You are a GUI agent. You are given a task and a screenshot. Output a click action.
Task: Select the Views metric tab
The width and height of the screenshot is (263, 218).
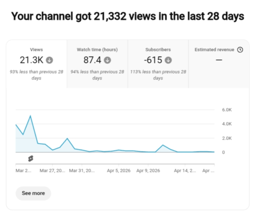point(36,64)
